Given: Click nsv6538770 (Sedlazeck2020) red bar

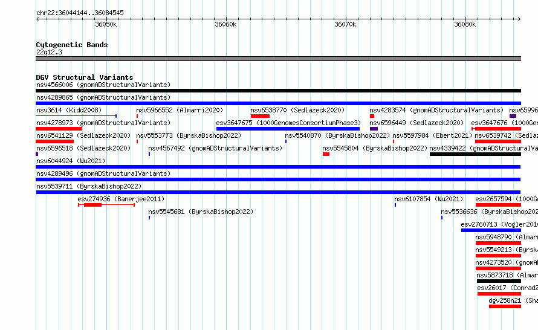Looking at the screenshot, I should (260, 116).
